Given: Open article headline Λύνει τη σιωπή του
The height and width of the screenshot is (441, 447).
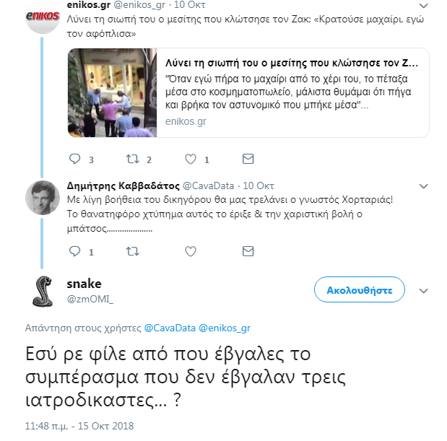Looking at the screenshot, I should 291,63.
